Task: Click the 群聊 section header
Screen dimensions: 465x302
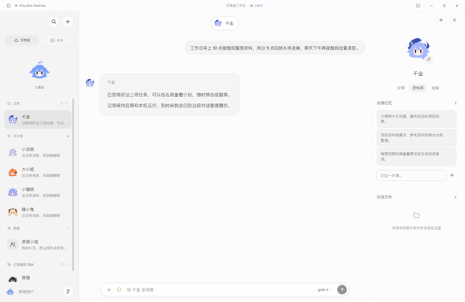Action: coord(38,228)
